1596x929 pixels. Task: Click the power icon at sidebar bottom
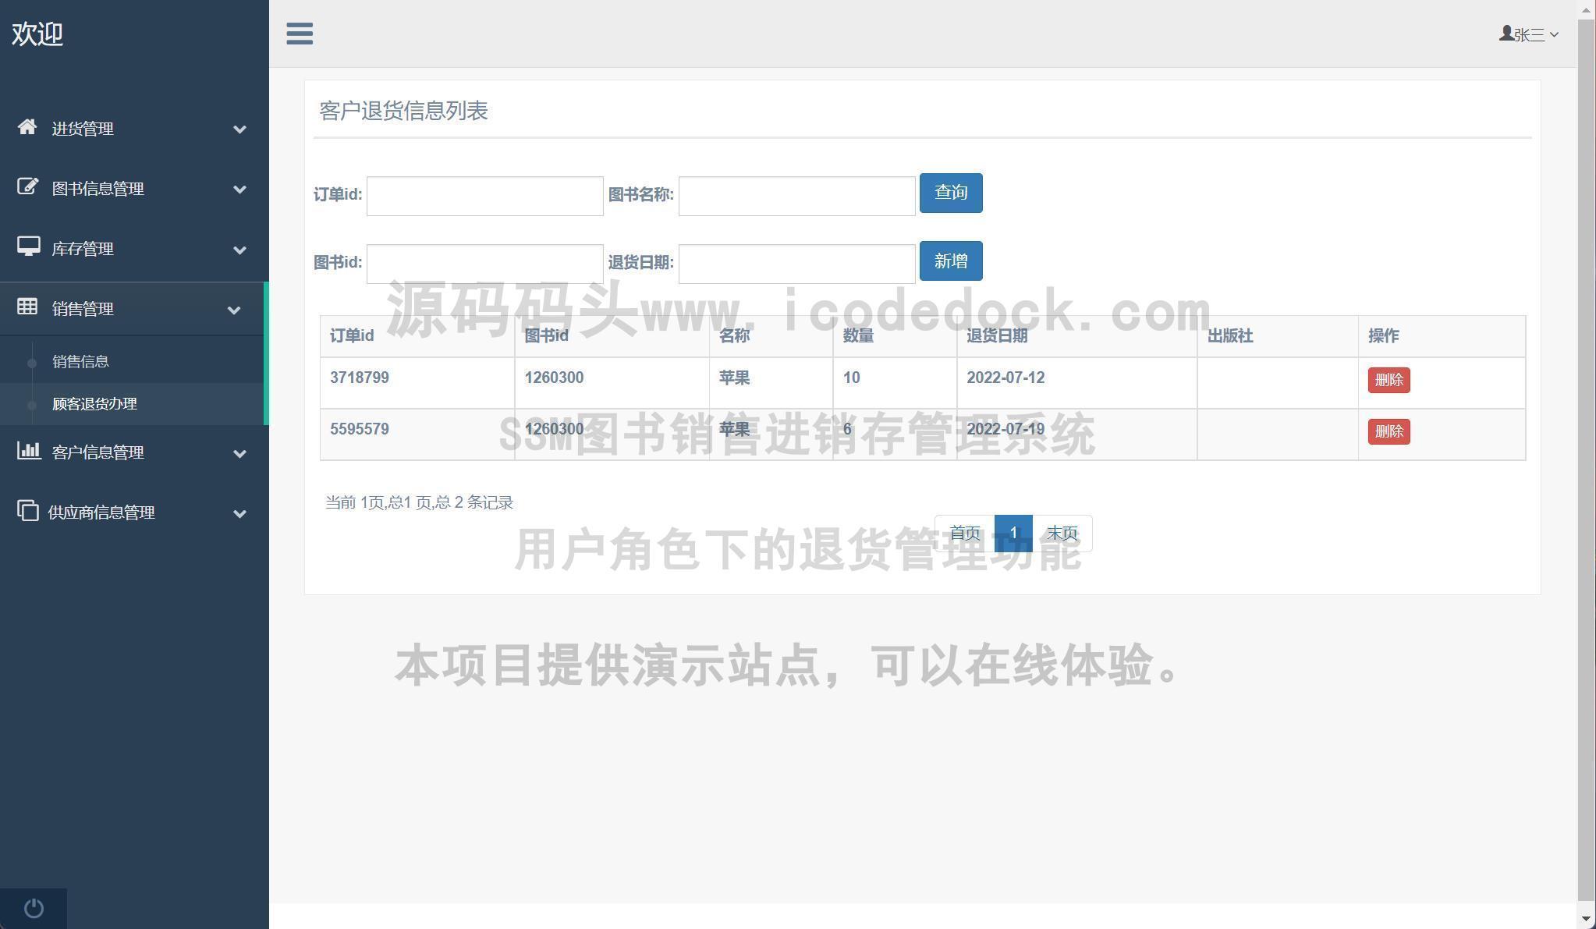pyautogui.click(x=34, y=908)
